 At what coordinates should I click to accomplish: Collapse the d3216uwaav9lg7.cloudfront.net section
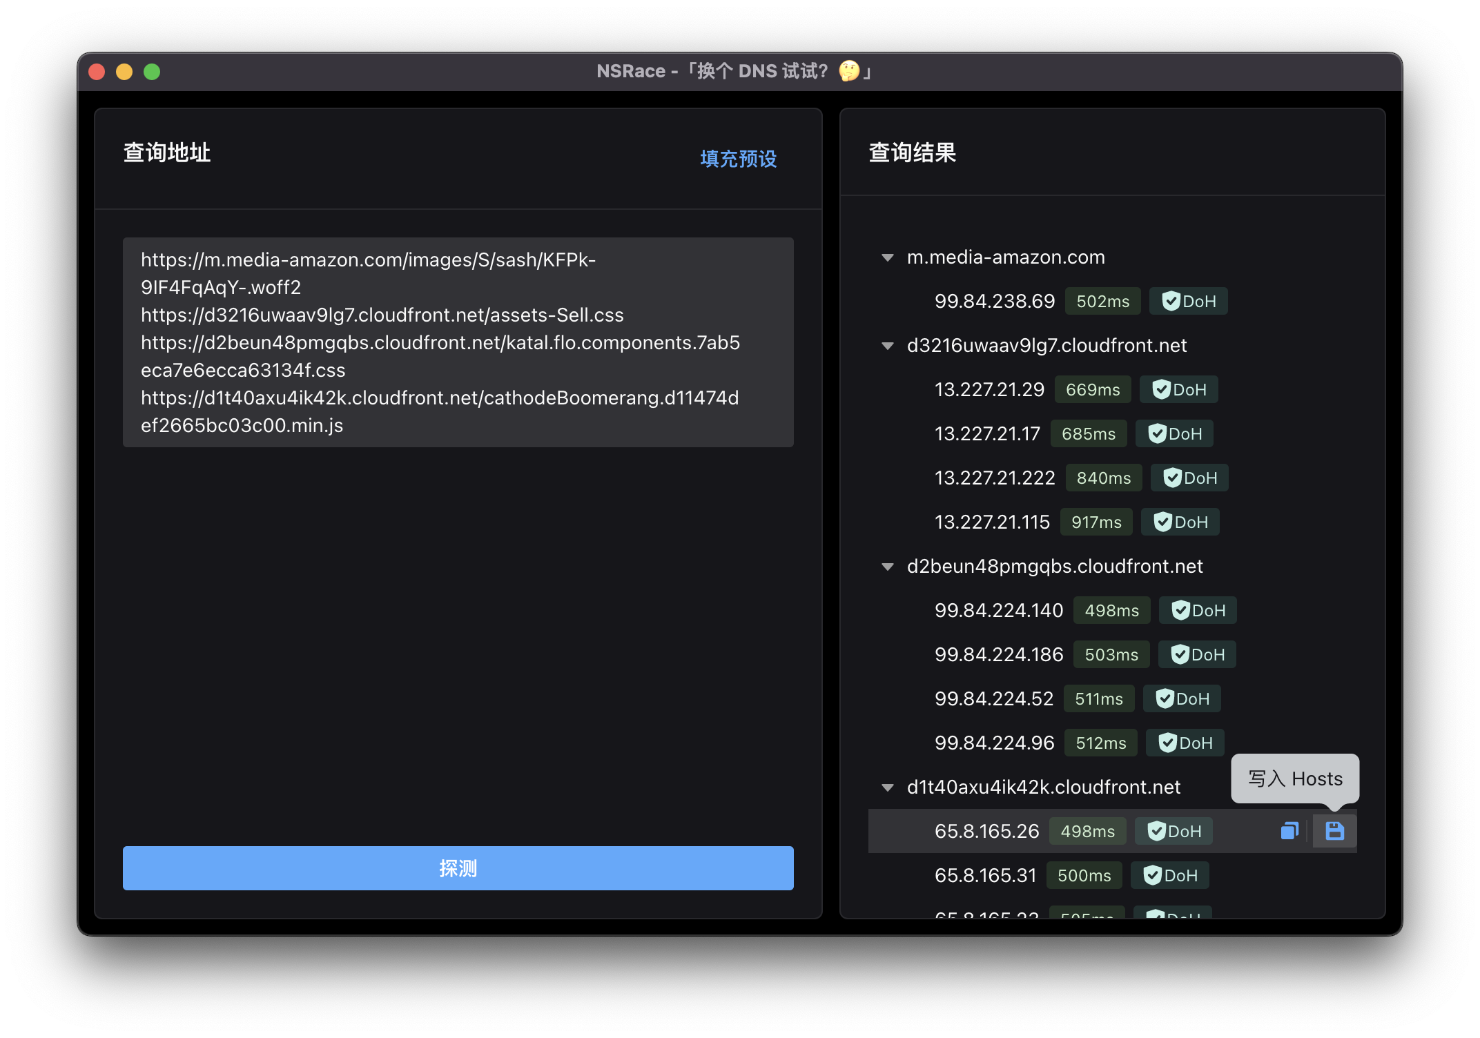pos(886,346)
